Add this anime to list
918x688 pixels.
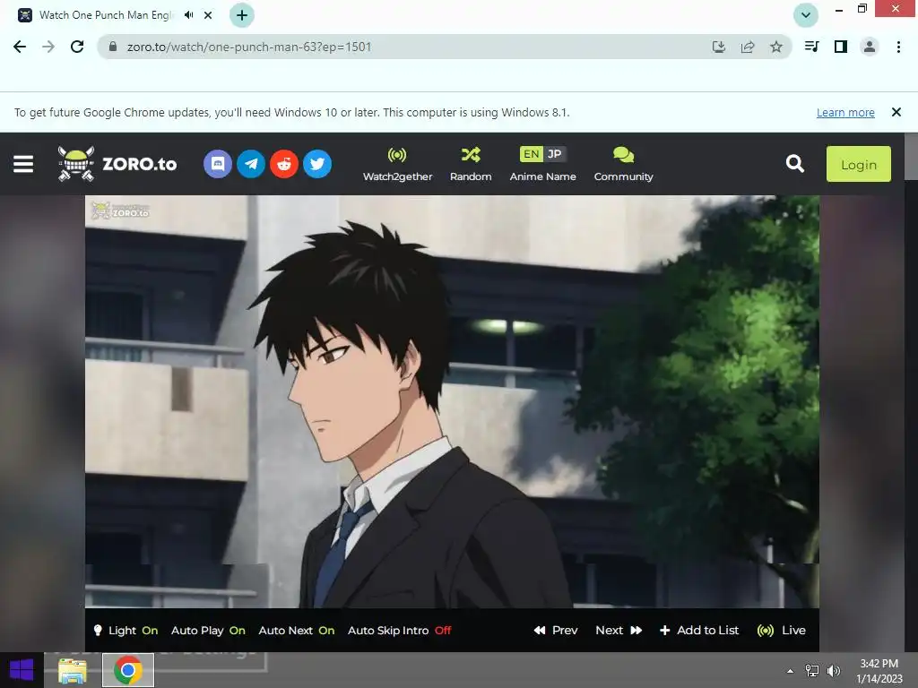(x=699, y=631)
